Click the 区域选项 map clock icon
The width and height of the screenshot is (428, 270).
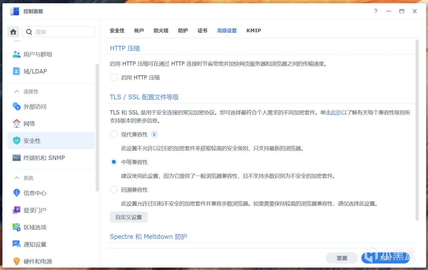click(x=16, y=227)
